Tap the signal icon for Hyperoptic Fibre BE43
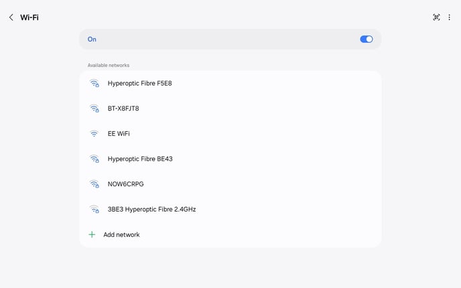 tap(94, 159)
